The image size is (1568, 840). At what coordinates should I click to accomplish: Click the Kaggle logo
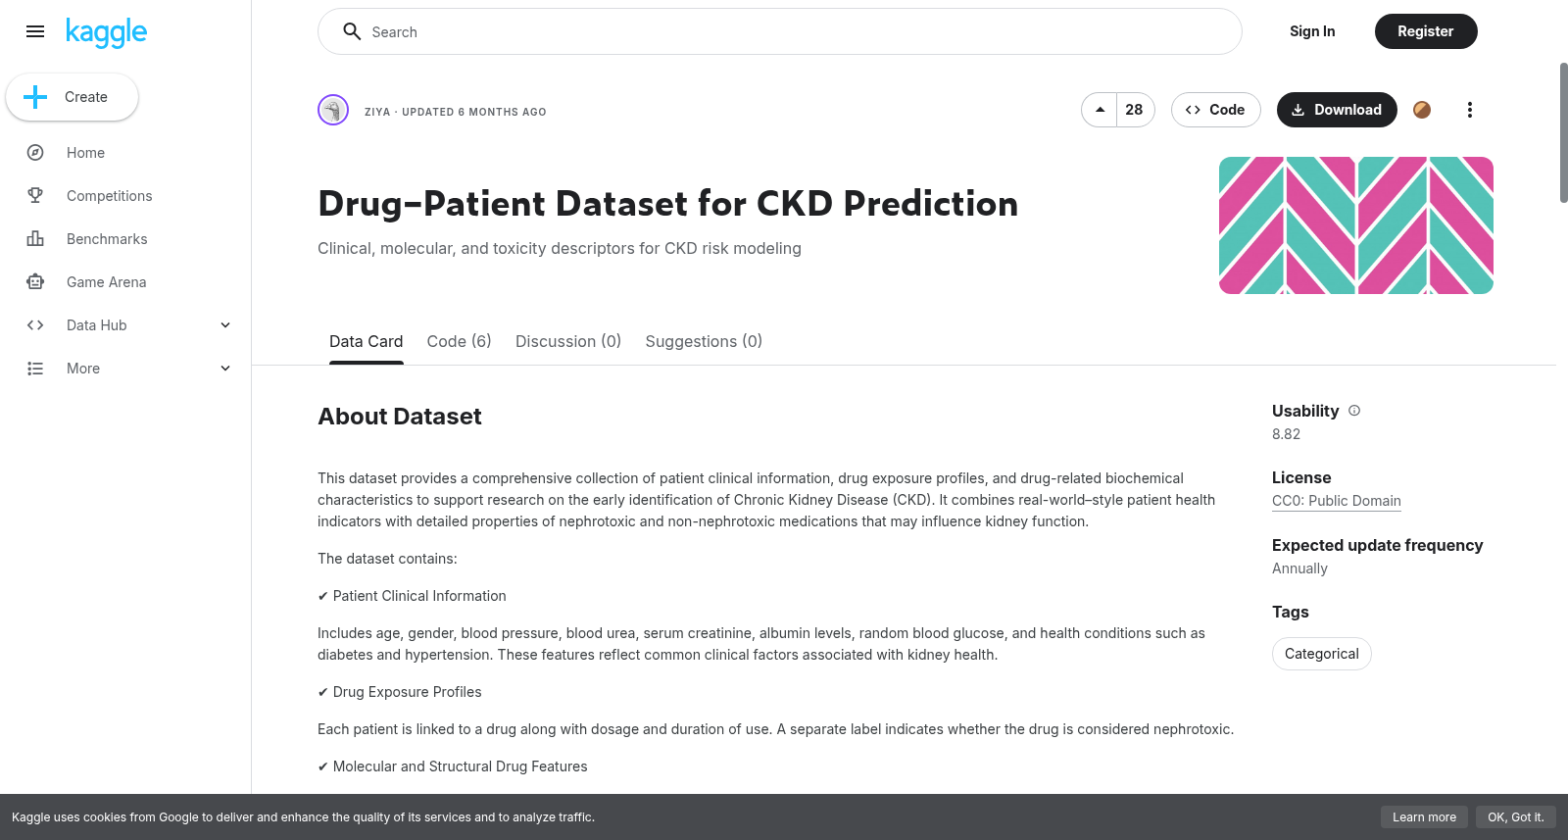tap(106, 32)
